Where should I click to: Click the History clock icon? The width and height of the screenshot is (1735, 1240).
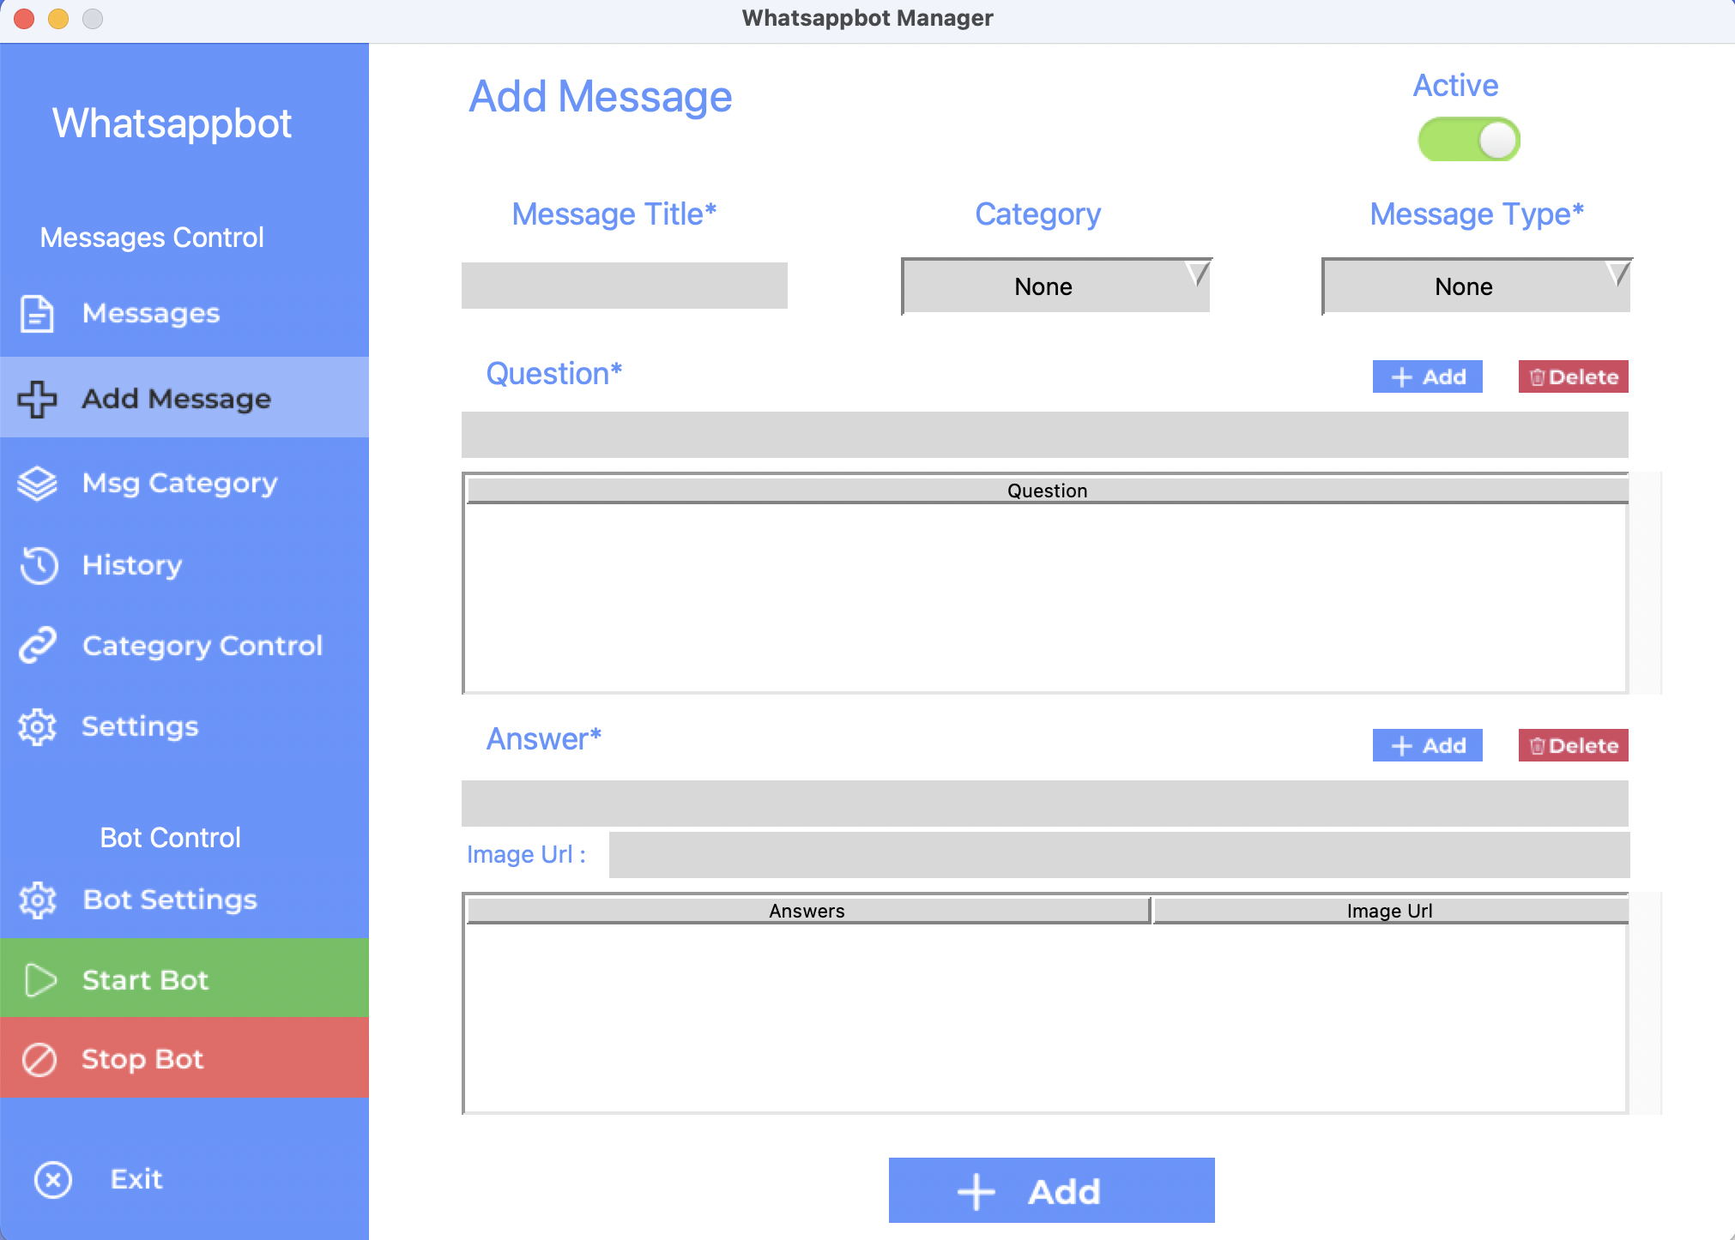pos(39,565)
